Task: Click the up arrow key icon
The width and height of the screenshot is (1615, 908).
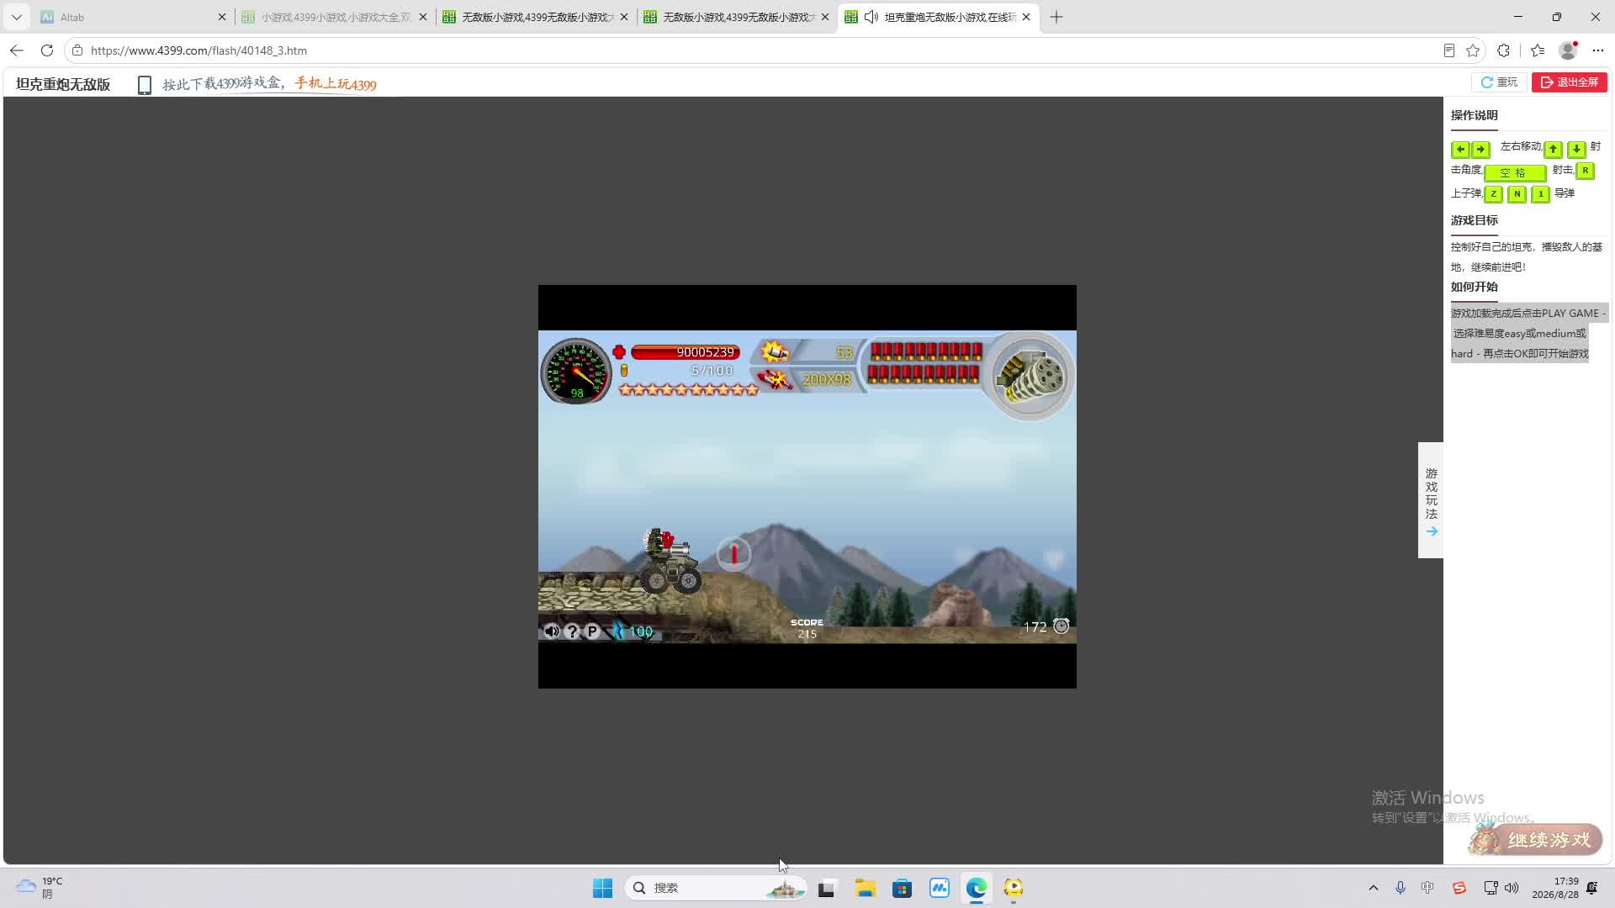Action: pyautogui.click(x=1554, y=149)
